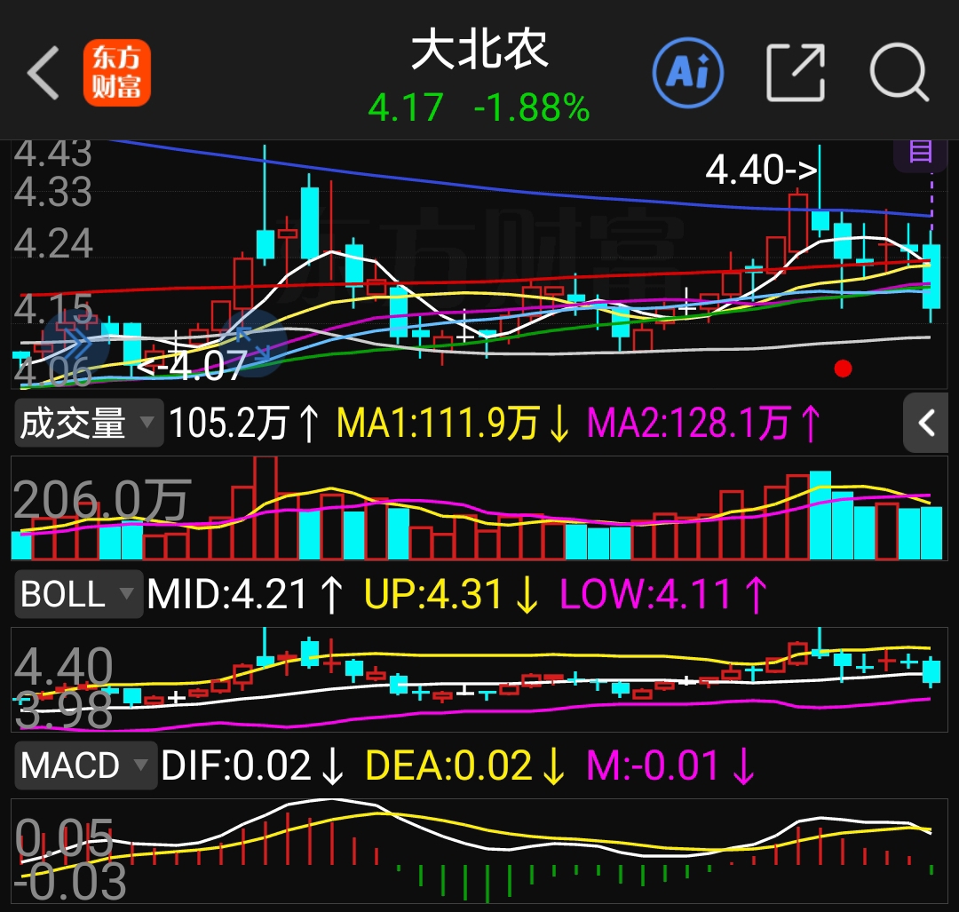Tap the 东方财富 orange logo
The image size is (959, 912).
(117, 73)
